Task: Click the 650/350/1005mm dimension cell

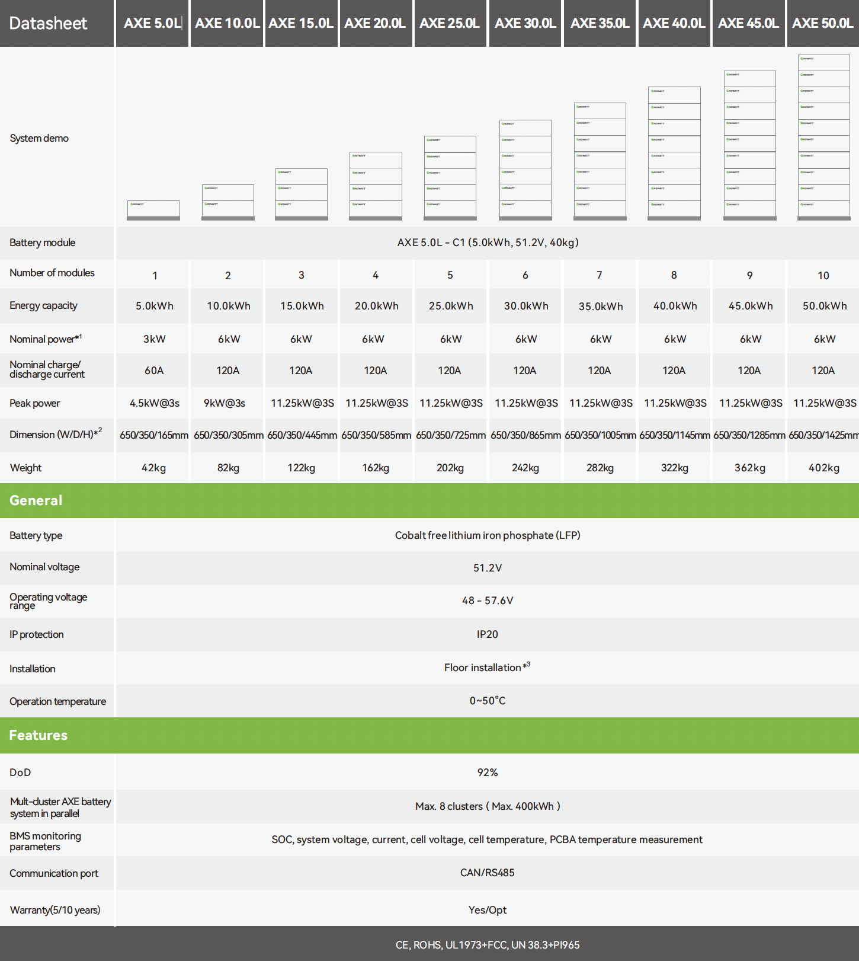Action: pyautogui.click(x=600, y=435)
